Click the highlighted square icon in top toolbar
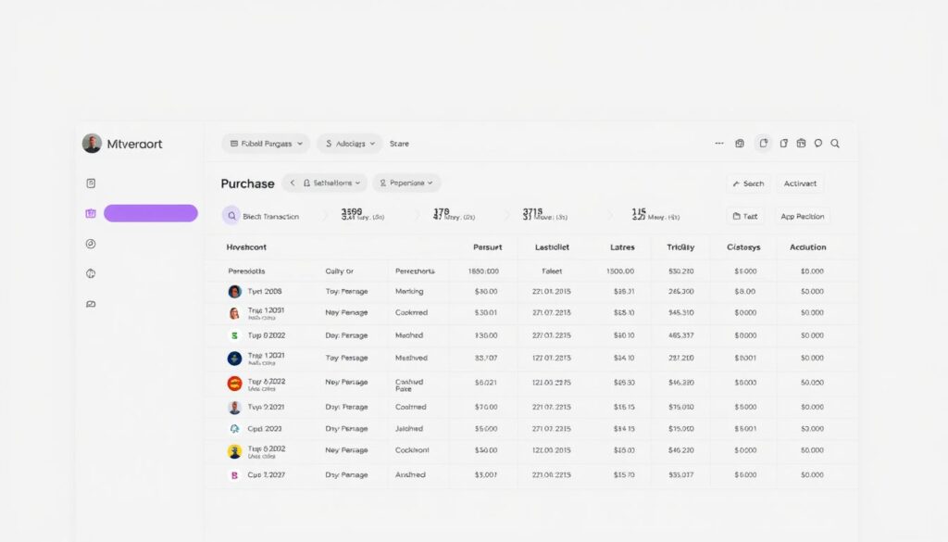Image resolution: width=948 pixels, height=542 pixels. click(763, 144)
